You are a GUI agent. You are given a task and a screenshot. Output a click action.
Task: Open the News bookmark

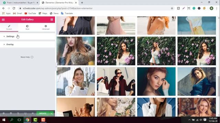[x=54, y=13]
